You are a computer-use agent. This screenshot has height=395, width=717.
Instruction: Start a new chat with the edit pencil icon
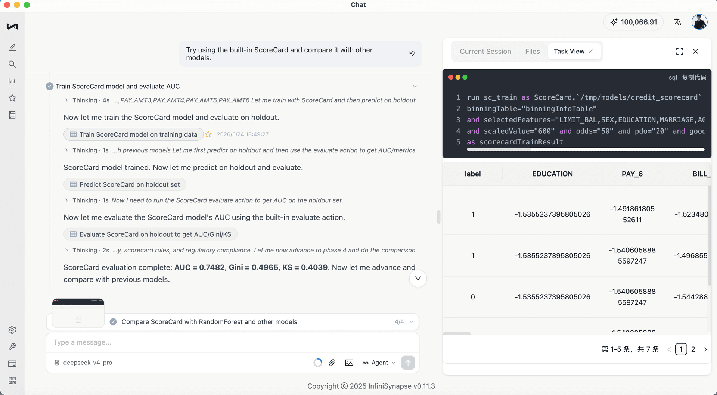[12, 47]
